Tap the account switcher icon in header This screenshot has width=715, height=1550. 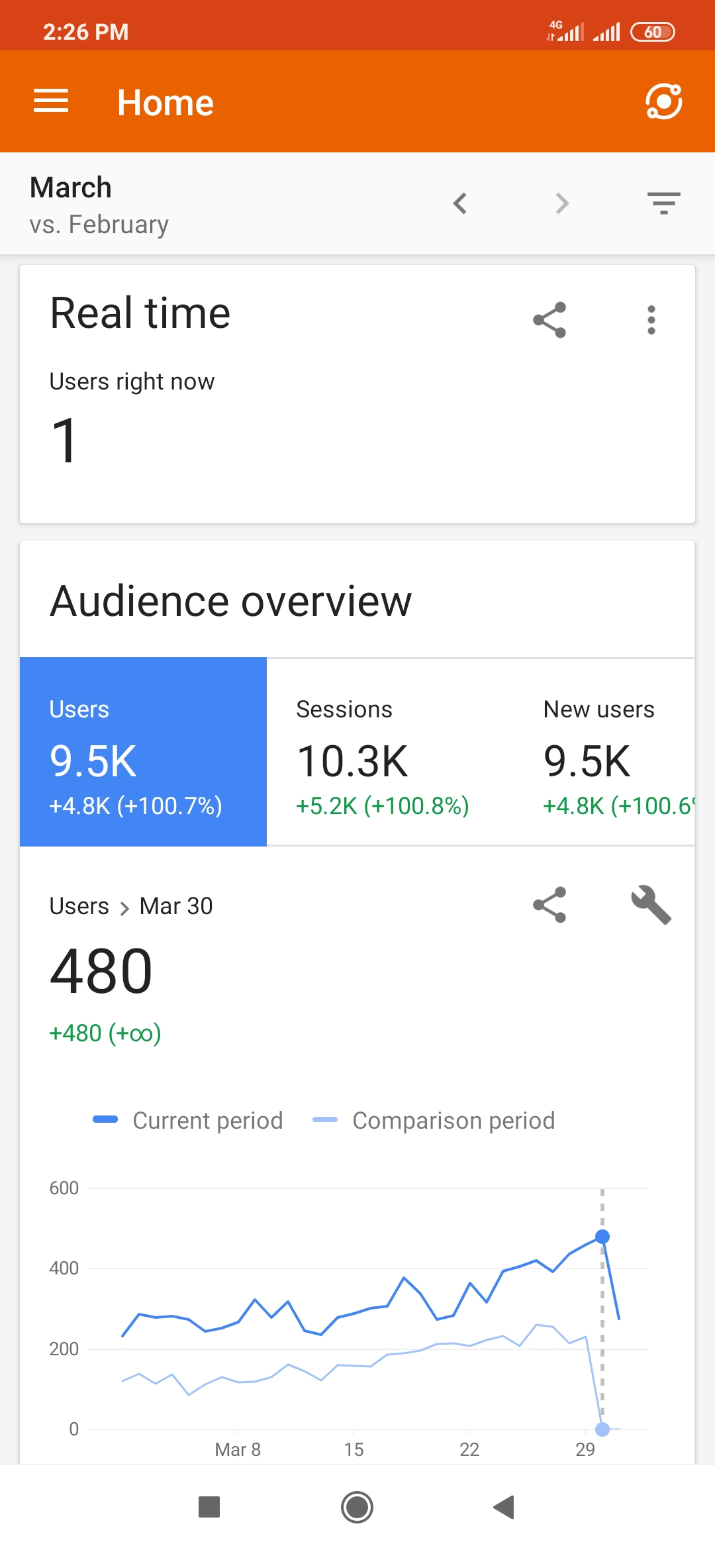[x=663, y=101]
